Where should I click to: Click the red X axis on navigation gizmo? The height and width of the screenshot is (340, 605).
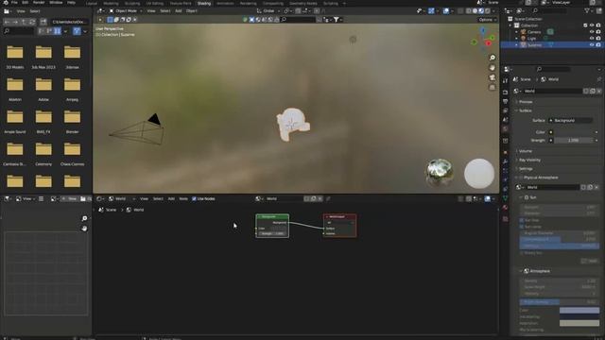point(489,43)
